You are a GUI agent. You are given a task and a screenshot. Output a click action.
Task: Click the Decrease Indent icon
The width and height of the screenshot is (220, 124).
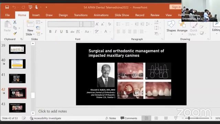(x=136, y=24)
